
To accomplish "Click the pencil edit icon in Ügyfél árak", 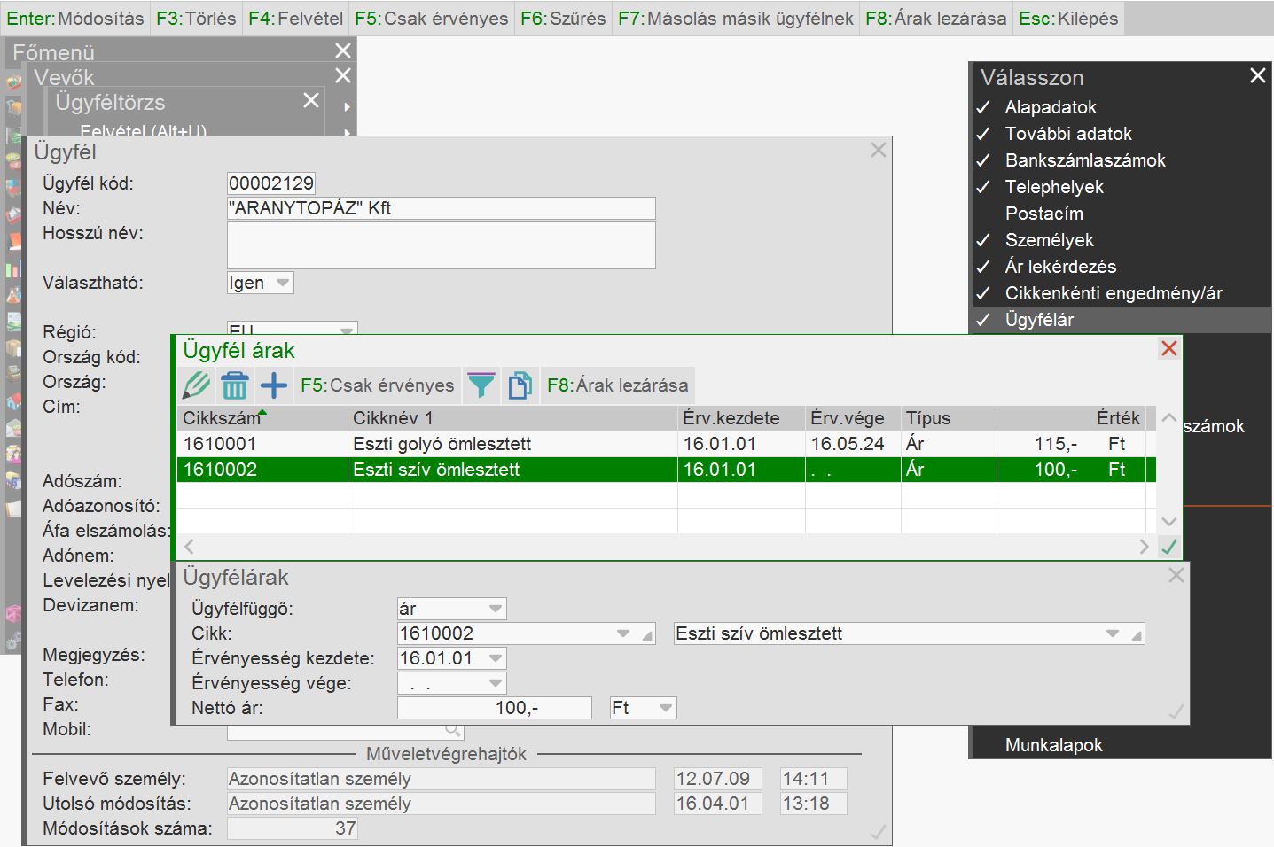I will pyautogui.click(x=196, y=385).
